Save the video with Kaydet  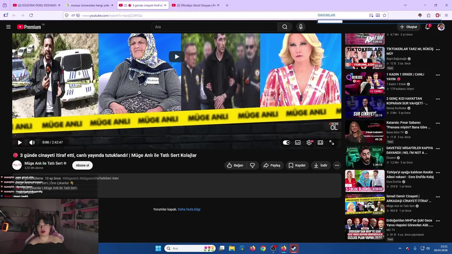(x=297, y=165)
